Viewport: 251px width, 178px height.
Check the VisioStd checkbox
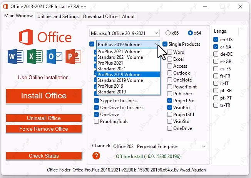[x=169, y=121]
